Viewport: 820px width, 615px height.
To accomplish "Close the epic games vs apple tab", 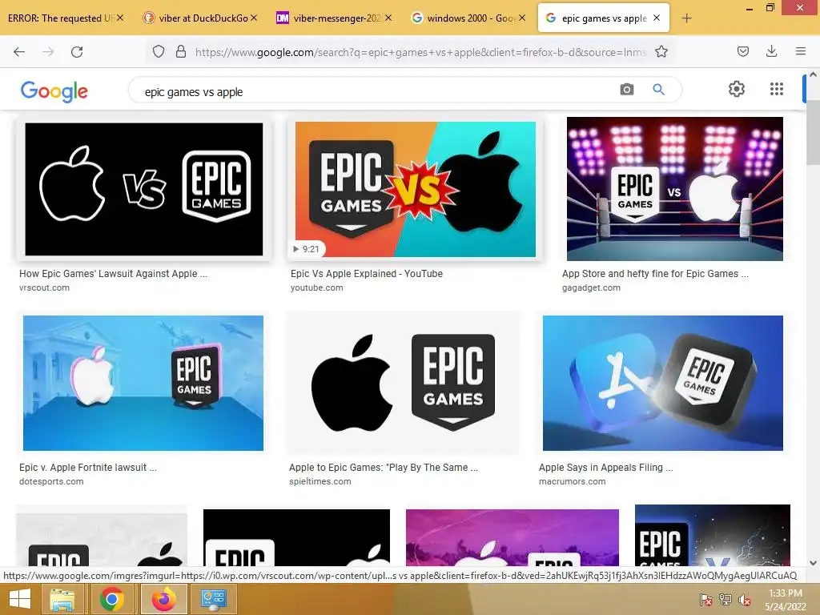I will (x=657, y=18).
